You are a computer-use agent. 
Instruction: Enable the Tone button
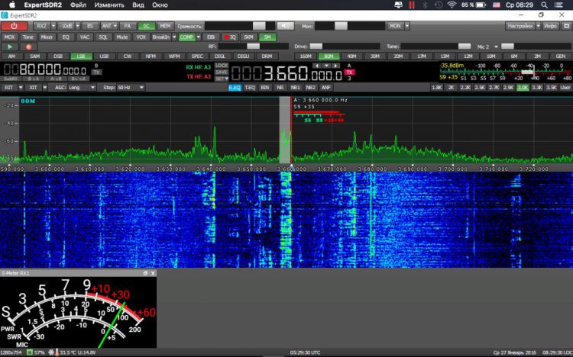tap(28, 37)
